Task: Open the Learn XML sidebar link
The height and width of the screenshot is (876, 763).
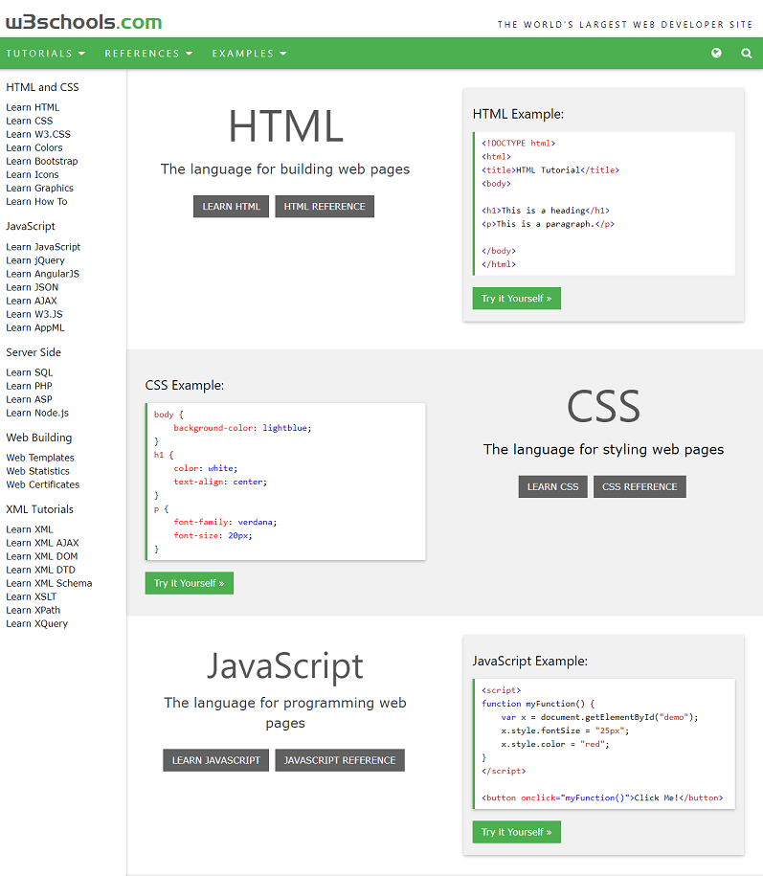Action: coord(30,529)
